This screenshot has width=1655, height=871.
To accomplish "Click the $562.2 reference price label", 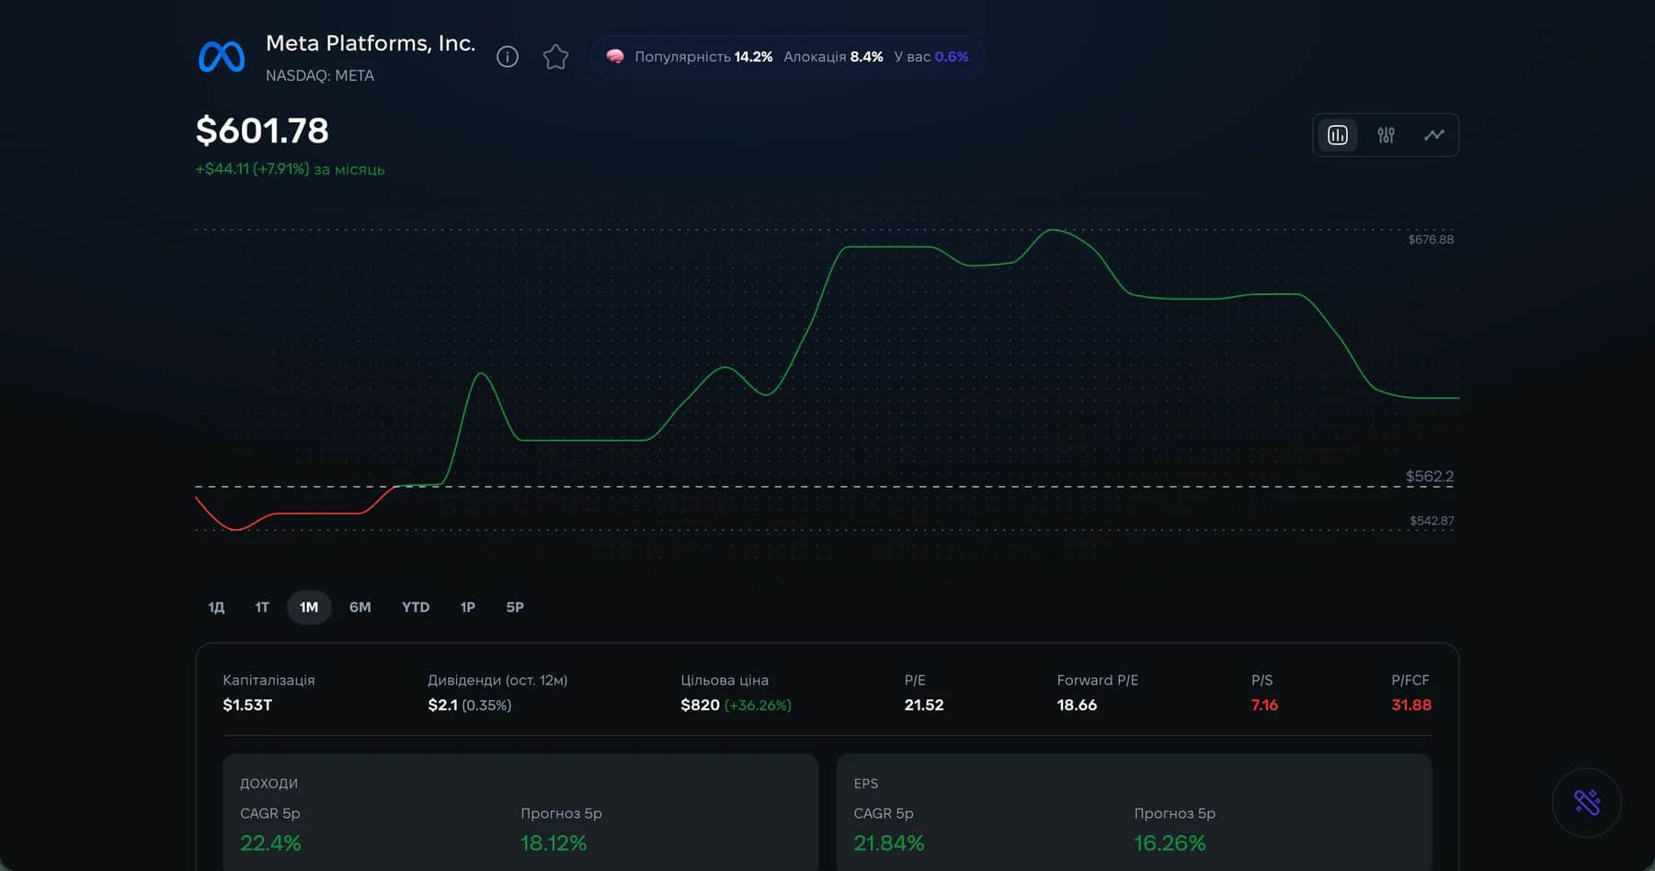I will point(1430,476).
